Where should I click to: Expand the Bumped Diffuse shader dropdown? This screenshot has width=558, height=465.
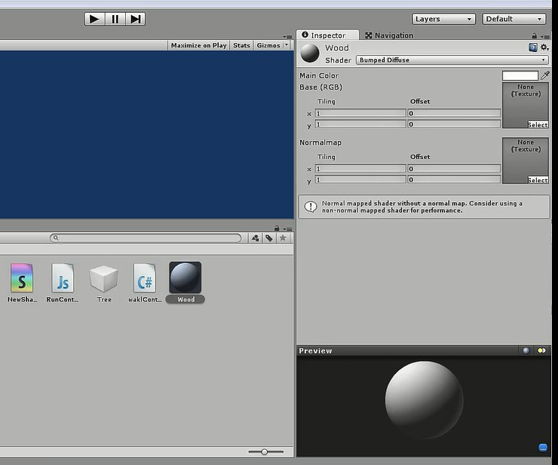click(452, 60)
